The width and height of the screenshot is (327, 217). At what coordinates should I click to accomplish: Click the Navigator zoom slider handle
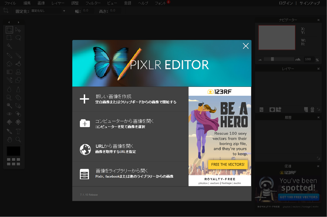[272, 59]
